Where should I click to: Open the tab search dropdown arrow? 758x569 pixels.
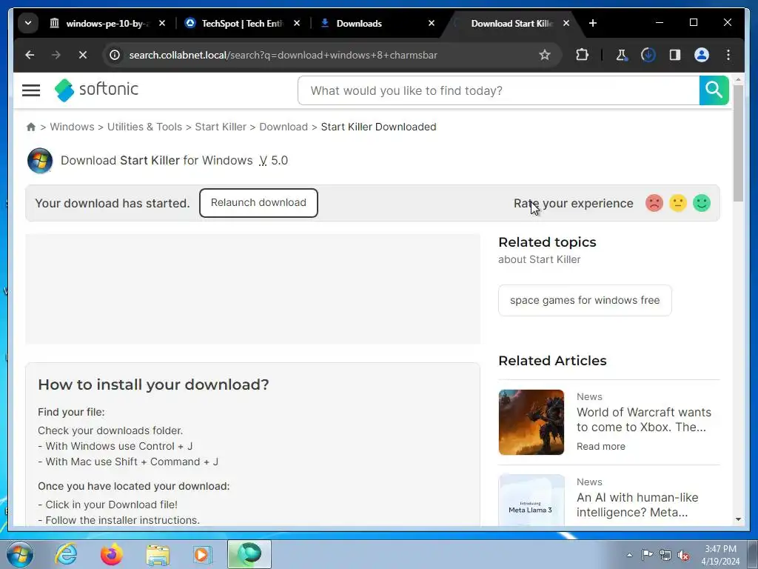click(28, 23)
